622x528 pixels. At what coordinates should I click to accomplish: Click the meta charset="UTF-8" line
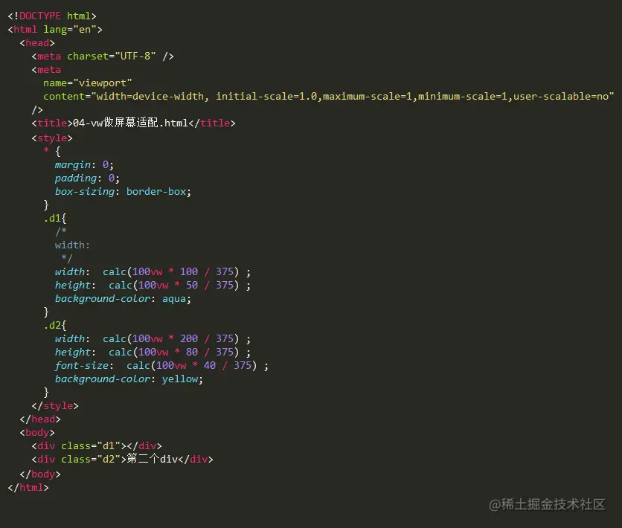click(x=103, y=57)
